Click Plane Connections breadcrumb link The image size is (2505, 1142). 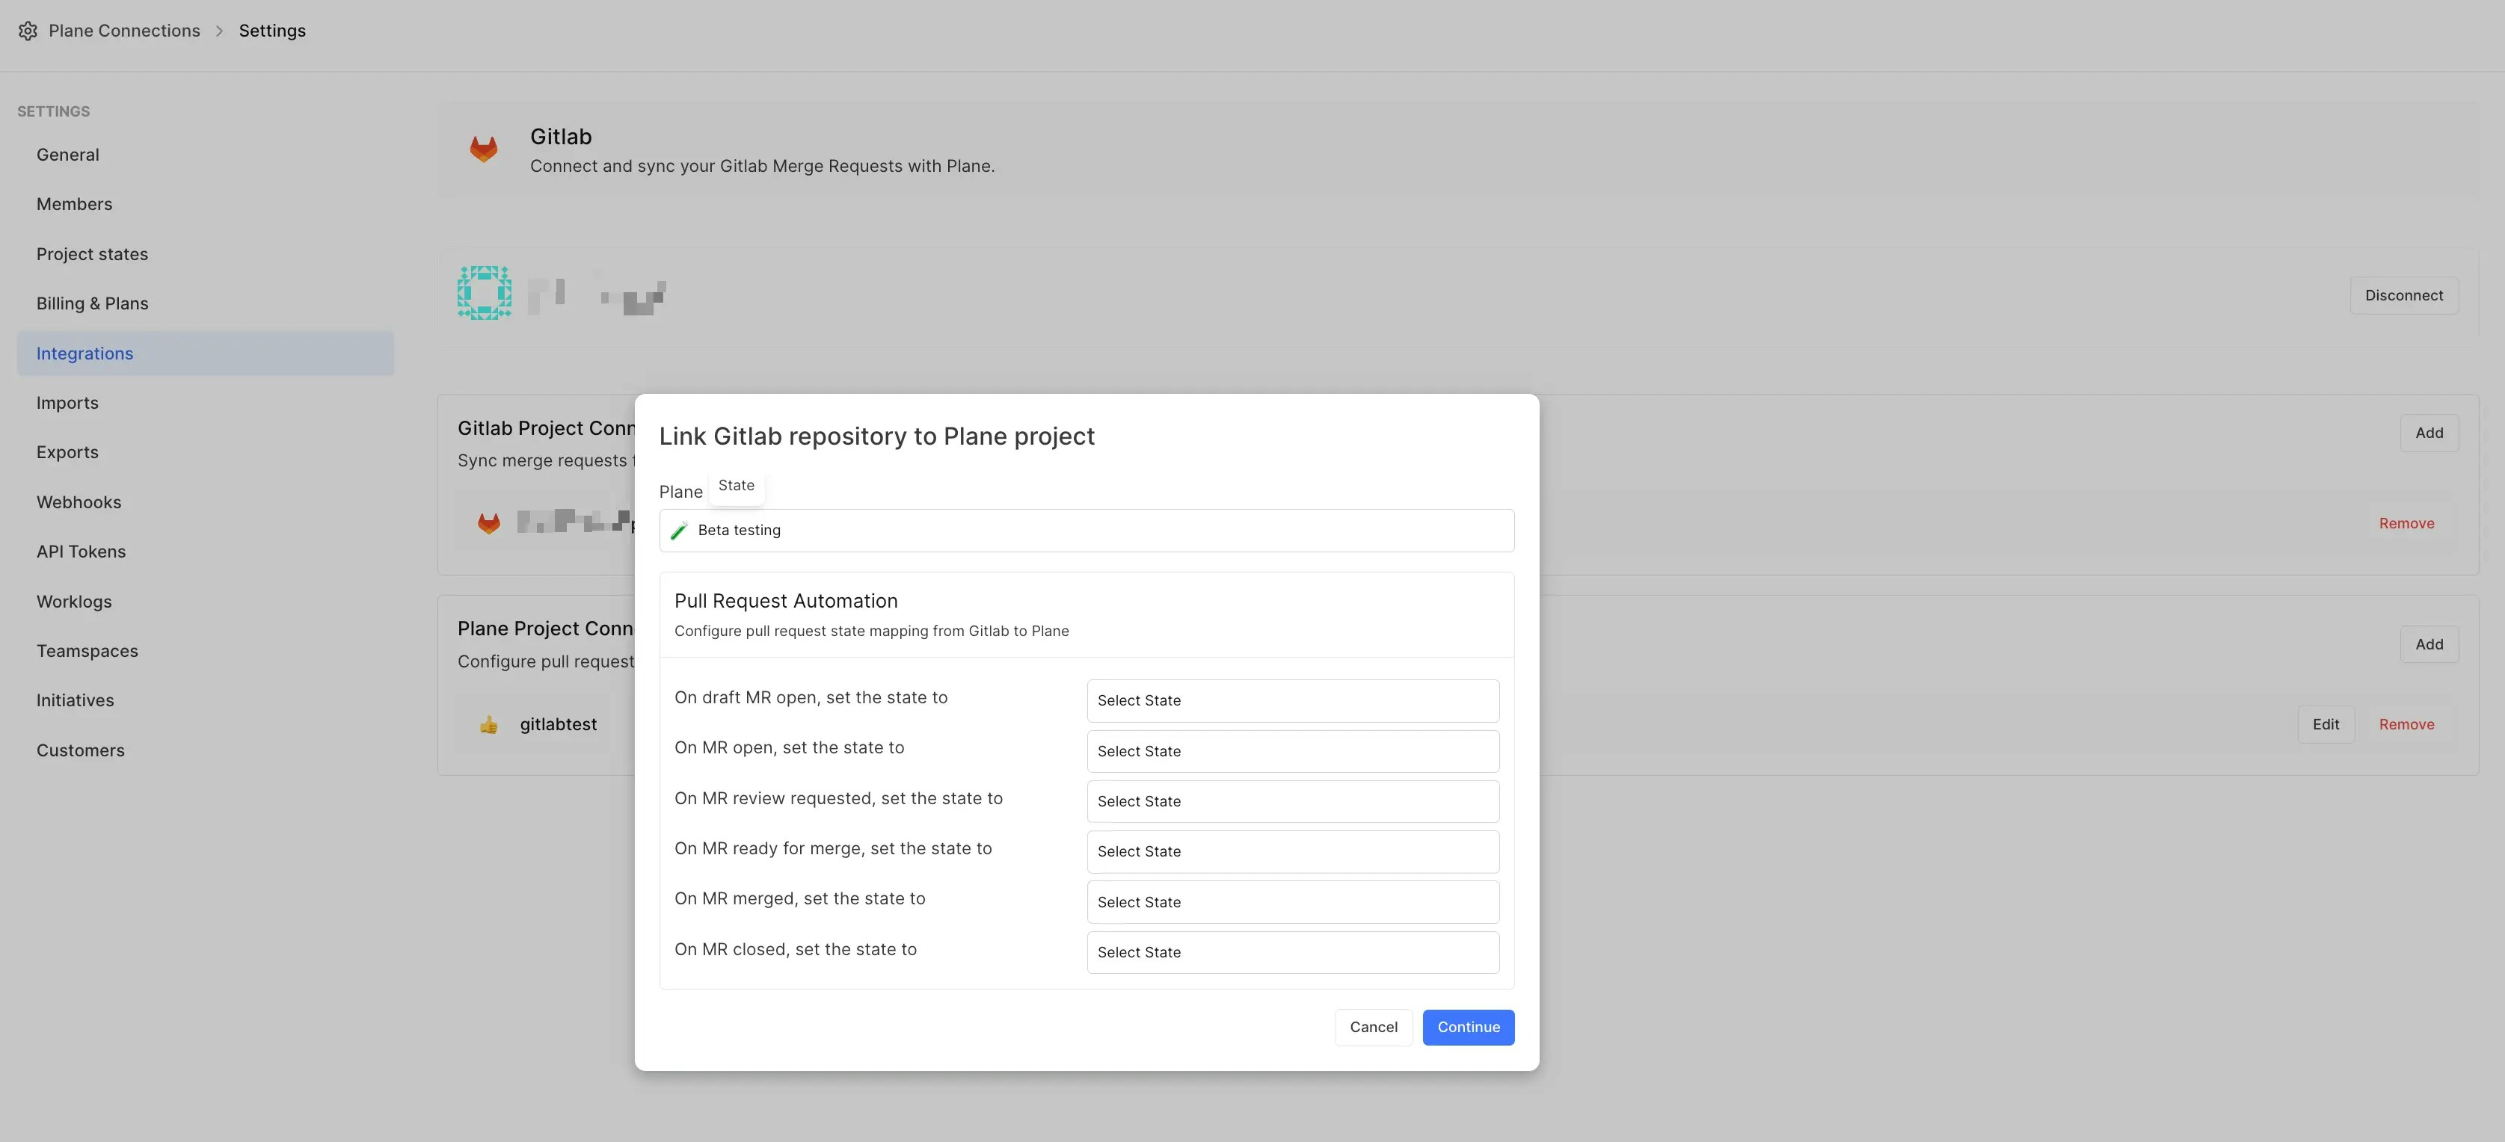coord(124,31)
